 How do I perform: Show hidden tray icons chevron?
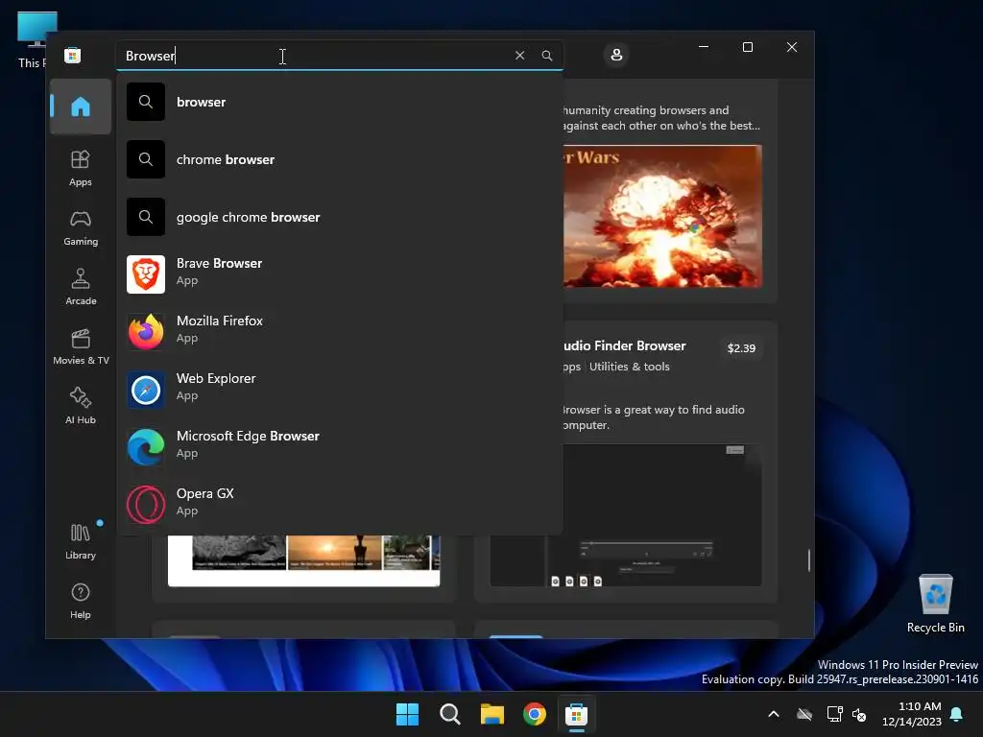pos(774,714)
